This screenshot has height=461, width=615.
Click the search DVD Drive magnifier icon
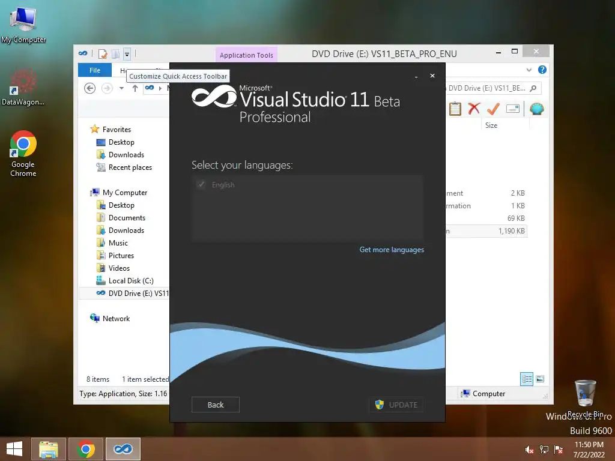tap(533, 88)
